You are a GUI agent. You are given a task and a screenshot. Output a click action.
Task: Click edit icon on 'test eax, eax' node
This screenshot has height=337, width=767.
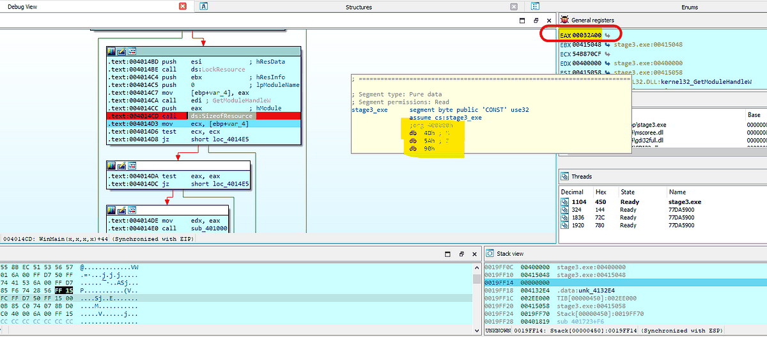tap(121, 166)
